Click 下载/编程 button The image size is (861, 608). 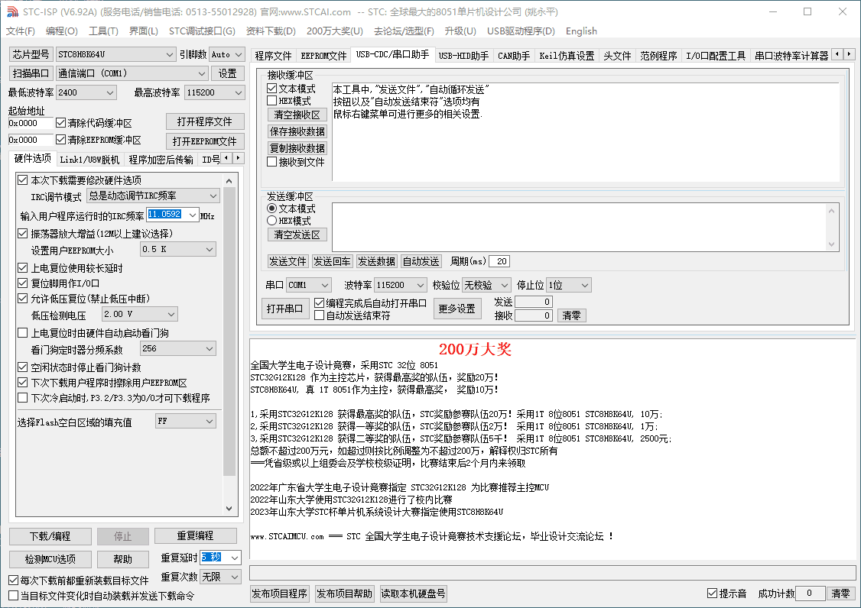point(50,536)
